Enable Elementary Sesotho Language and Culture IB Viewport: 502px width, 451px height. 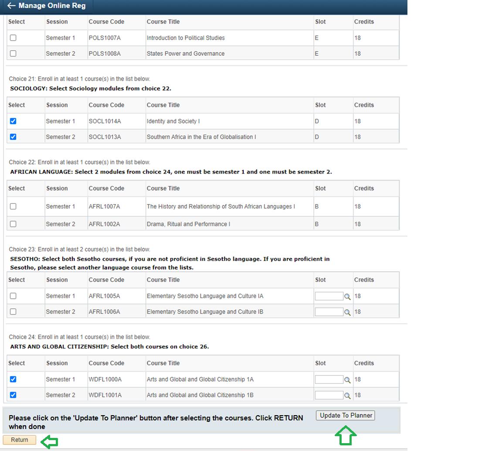click(13, 311)
